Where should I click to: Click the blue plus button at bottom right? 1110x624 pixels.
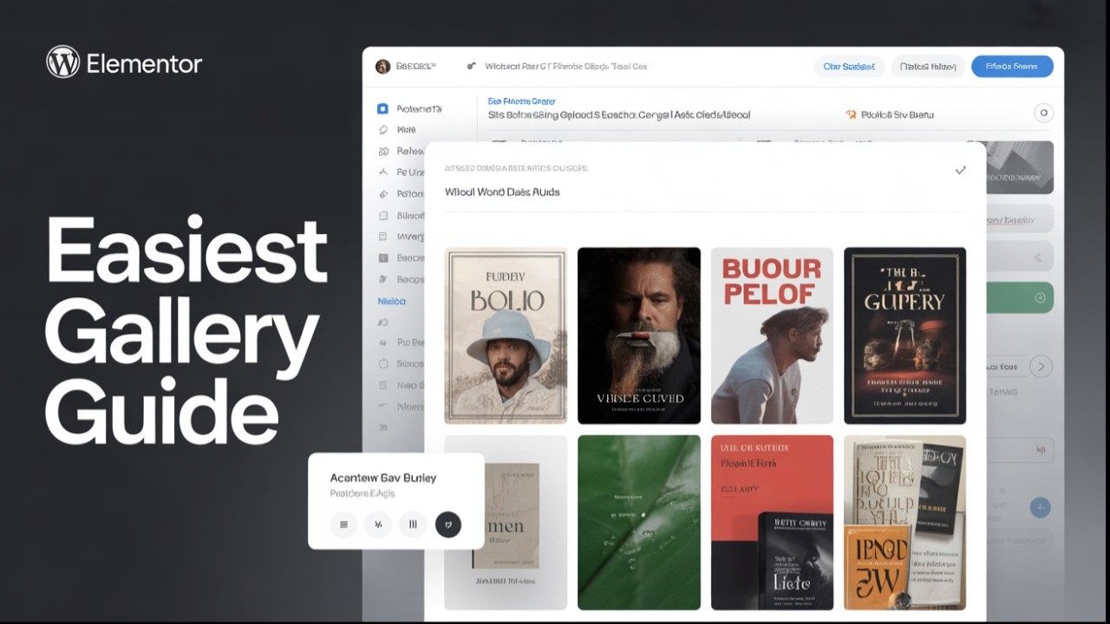1040,508
